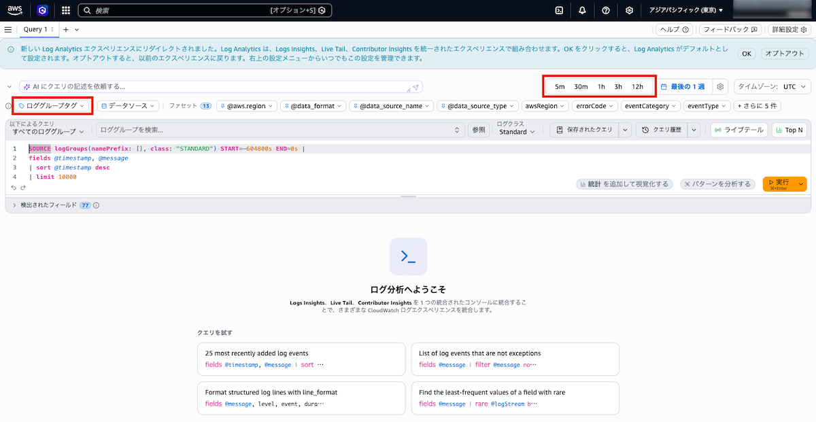Open the AWS home logo
Image resolution: width=816 pixels, height=422 pixels.
[x=15, y=10]
